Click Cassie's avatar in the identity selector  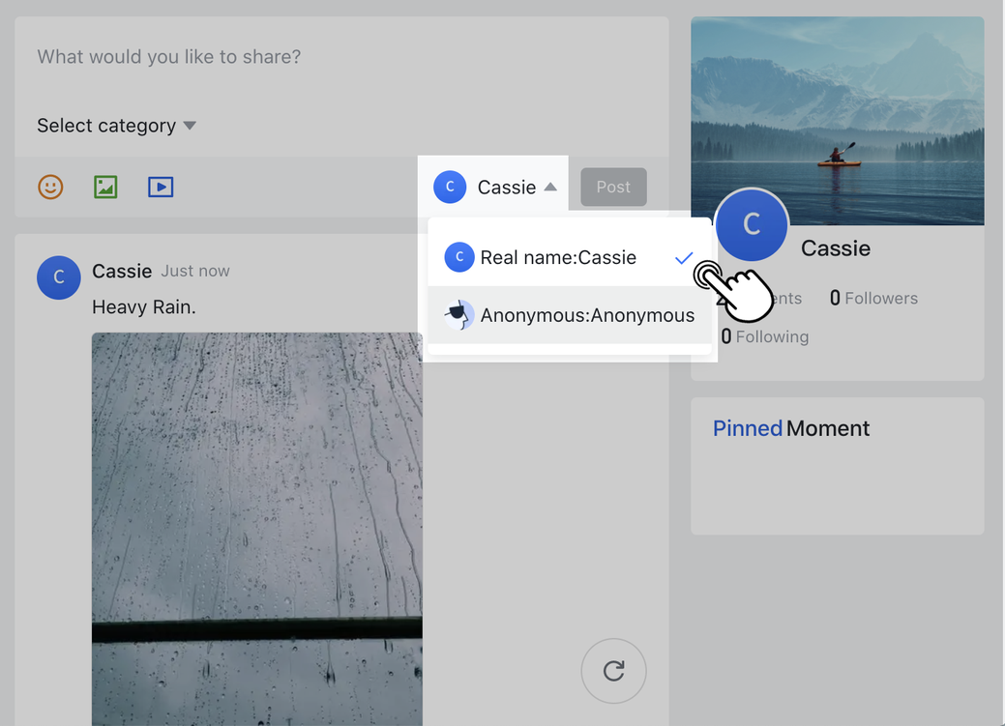[449, 187]
